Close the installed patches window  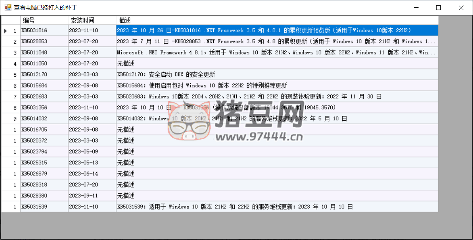point(461,8)
